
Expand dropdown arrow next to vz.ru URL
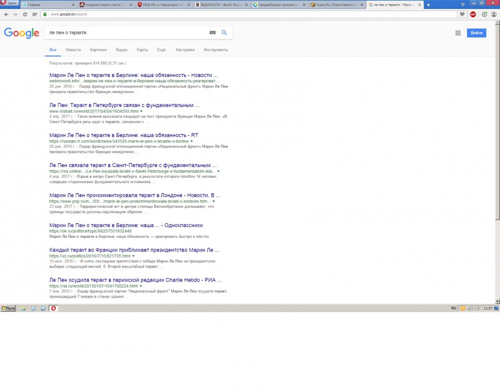point(133,256)
